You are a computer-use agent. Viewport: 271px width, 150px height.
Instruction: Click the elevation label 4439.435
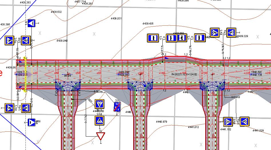click(x=148, y=24)
